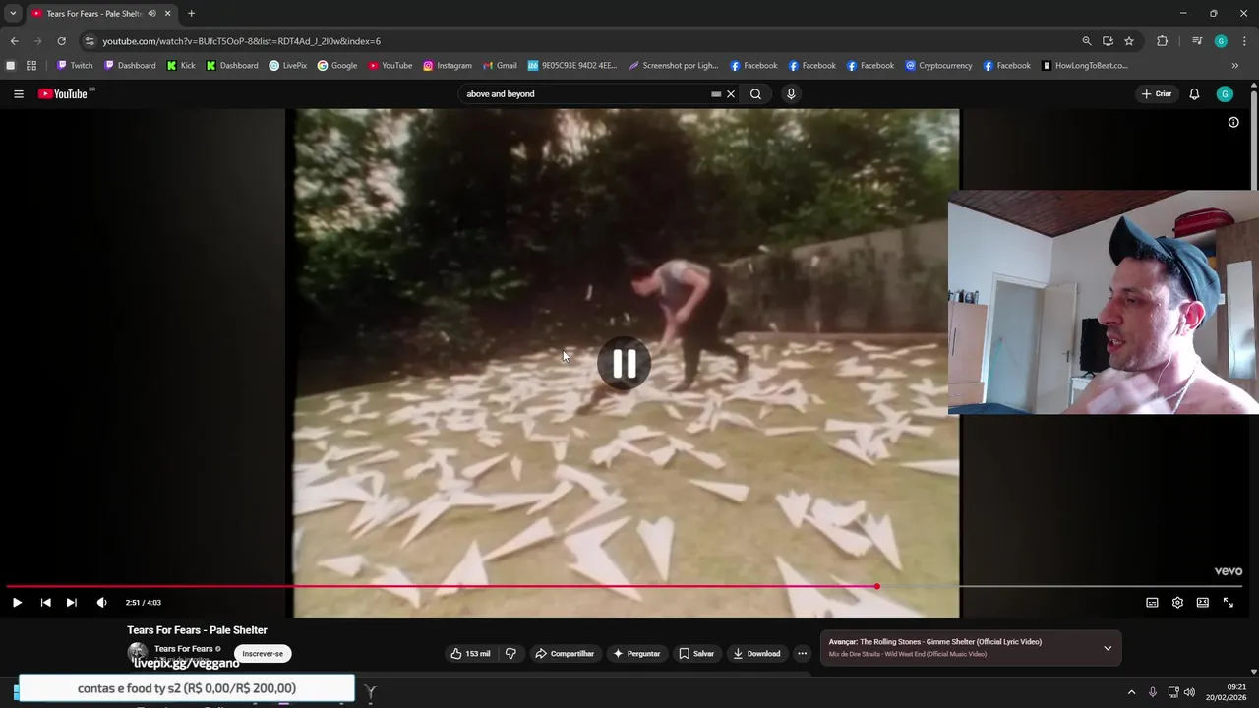Viewport: 1259px width, 708px height.
Task: Open the Gmail bookmark
Action: click(x=500, y=66)
